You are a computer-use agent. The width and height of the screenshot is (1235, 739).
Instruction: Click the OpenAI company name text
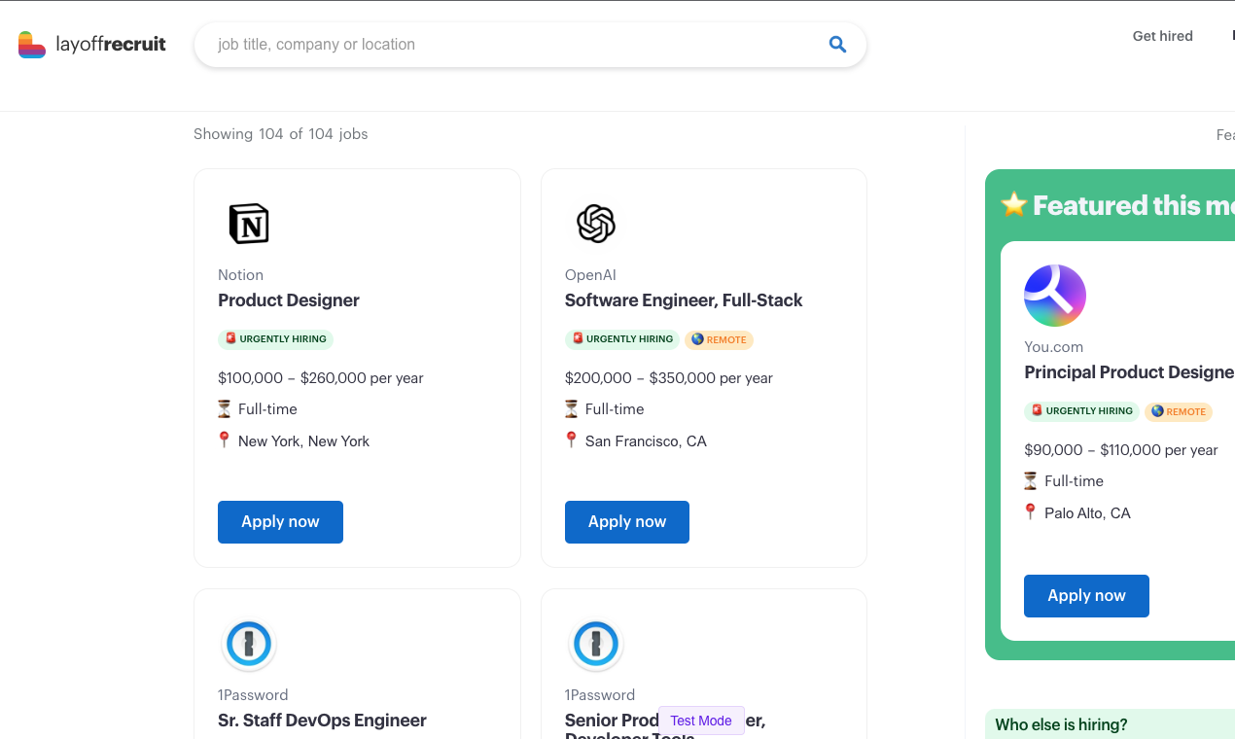(590, 275)
